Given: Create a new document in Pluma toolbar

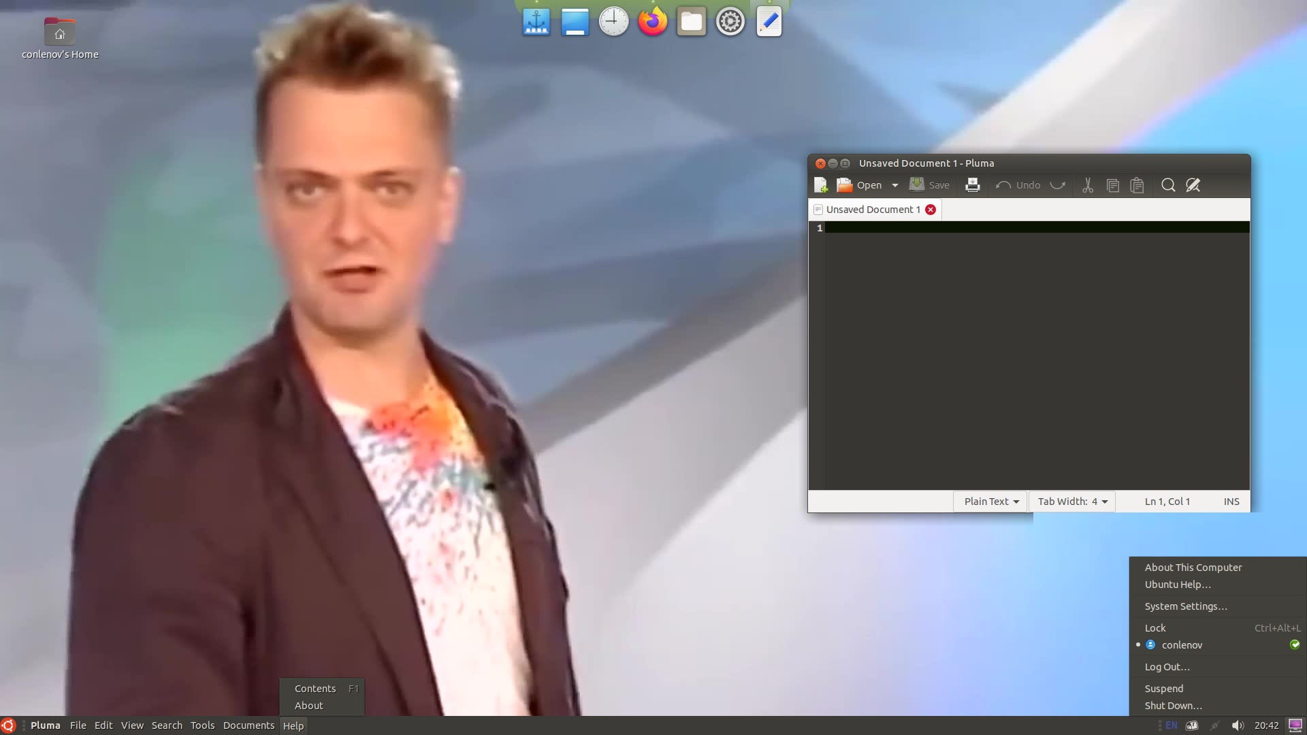Looking at the screenshot, I should (x=820, y=185).
